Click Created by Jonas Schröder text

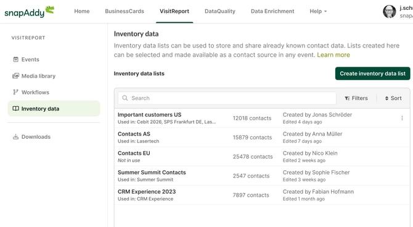(x=317, y=115)
